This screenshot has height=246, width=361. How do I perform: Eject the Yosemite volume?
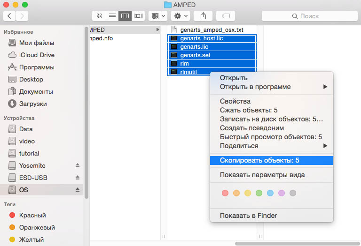point(78,165)
